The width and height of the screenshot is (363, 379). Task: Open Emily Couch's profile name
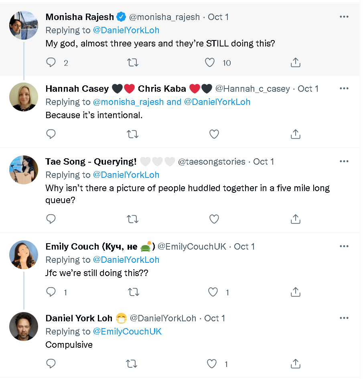(100, 246)
